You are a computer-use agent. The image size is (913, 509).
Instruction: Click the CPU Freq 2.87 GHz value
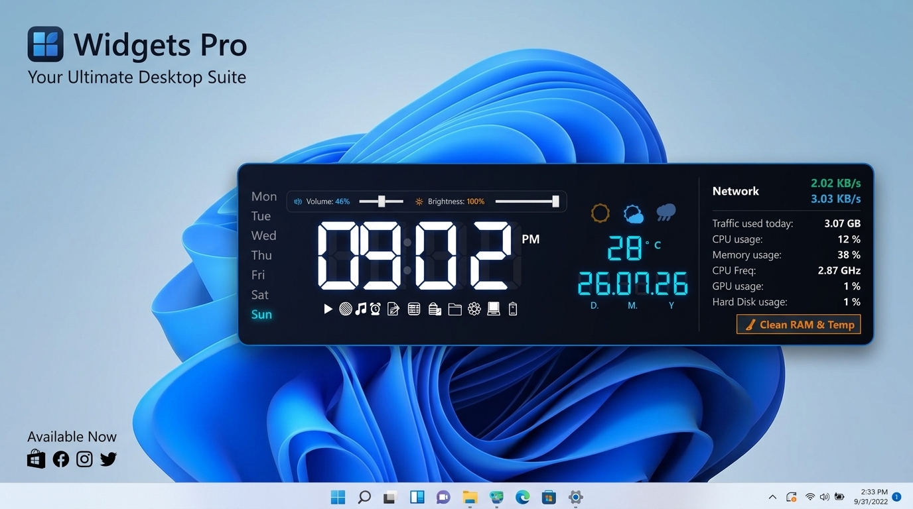(839, 270)
